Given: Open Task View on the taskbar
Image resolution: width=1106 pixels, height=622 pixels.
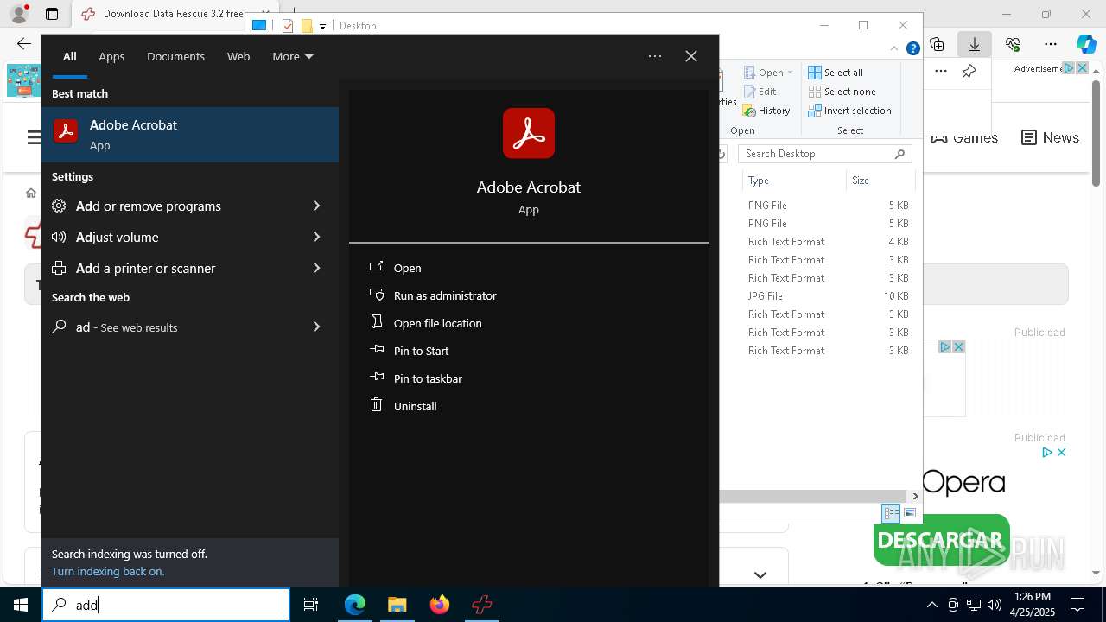Looking at the screenshot, I should click(311, 605).
